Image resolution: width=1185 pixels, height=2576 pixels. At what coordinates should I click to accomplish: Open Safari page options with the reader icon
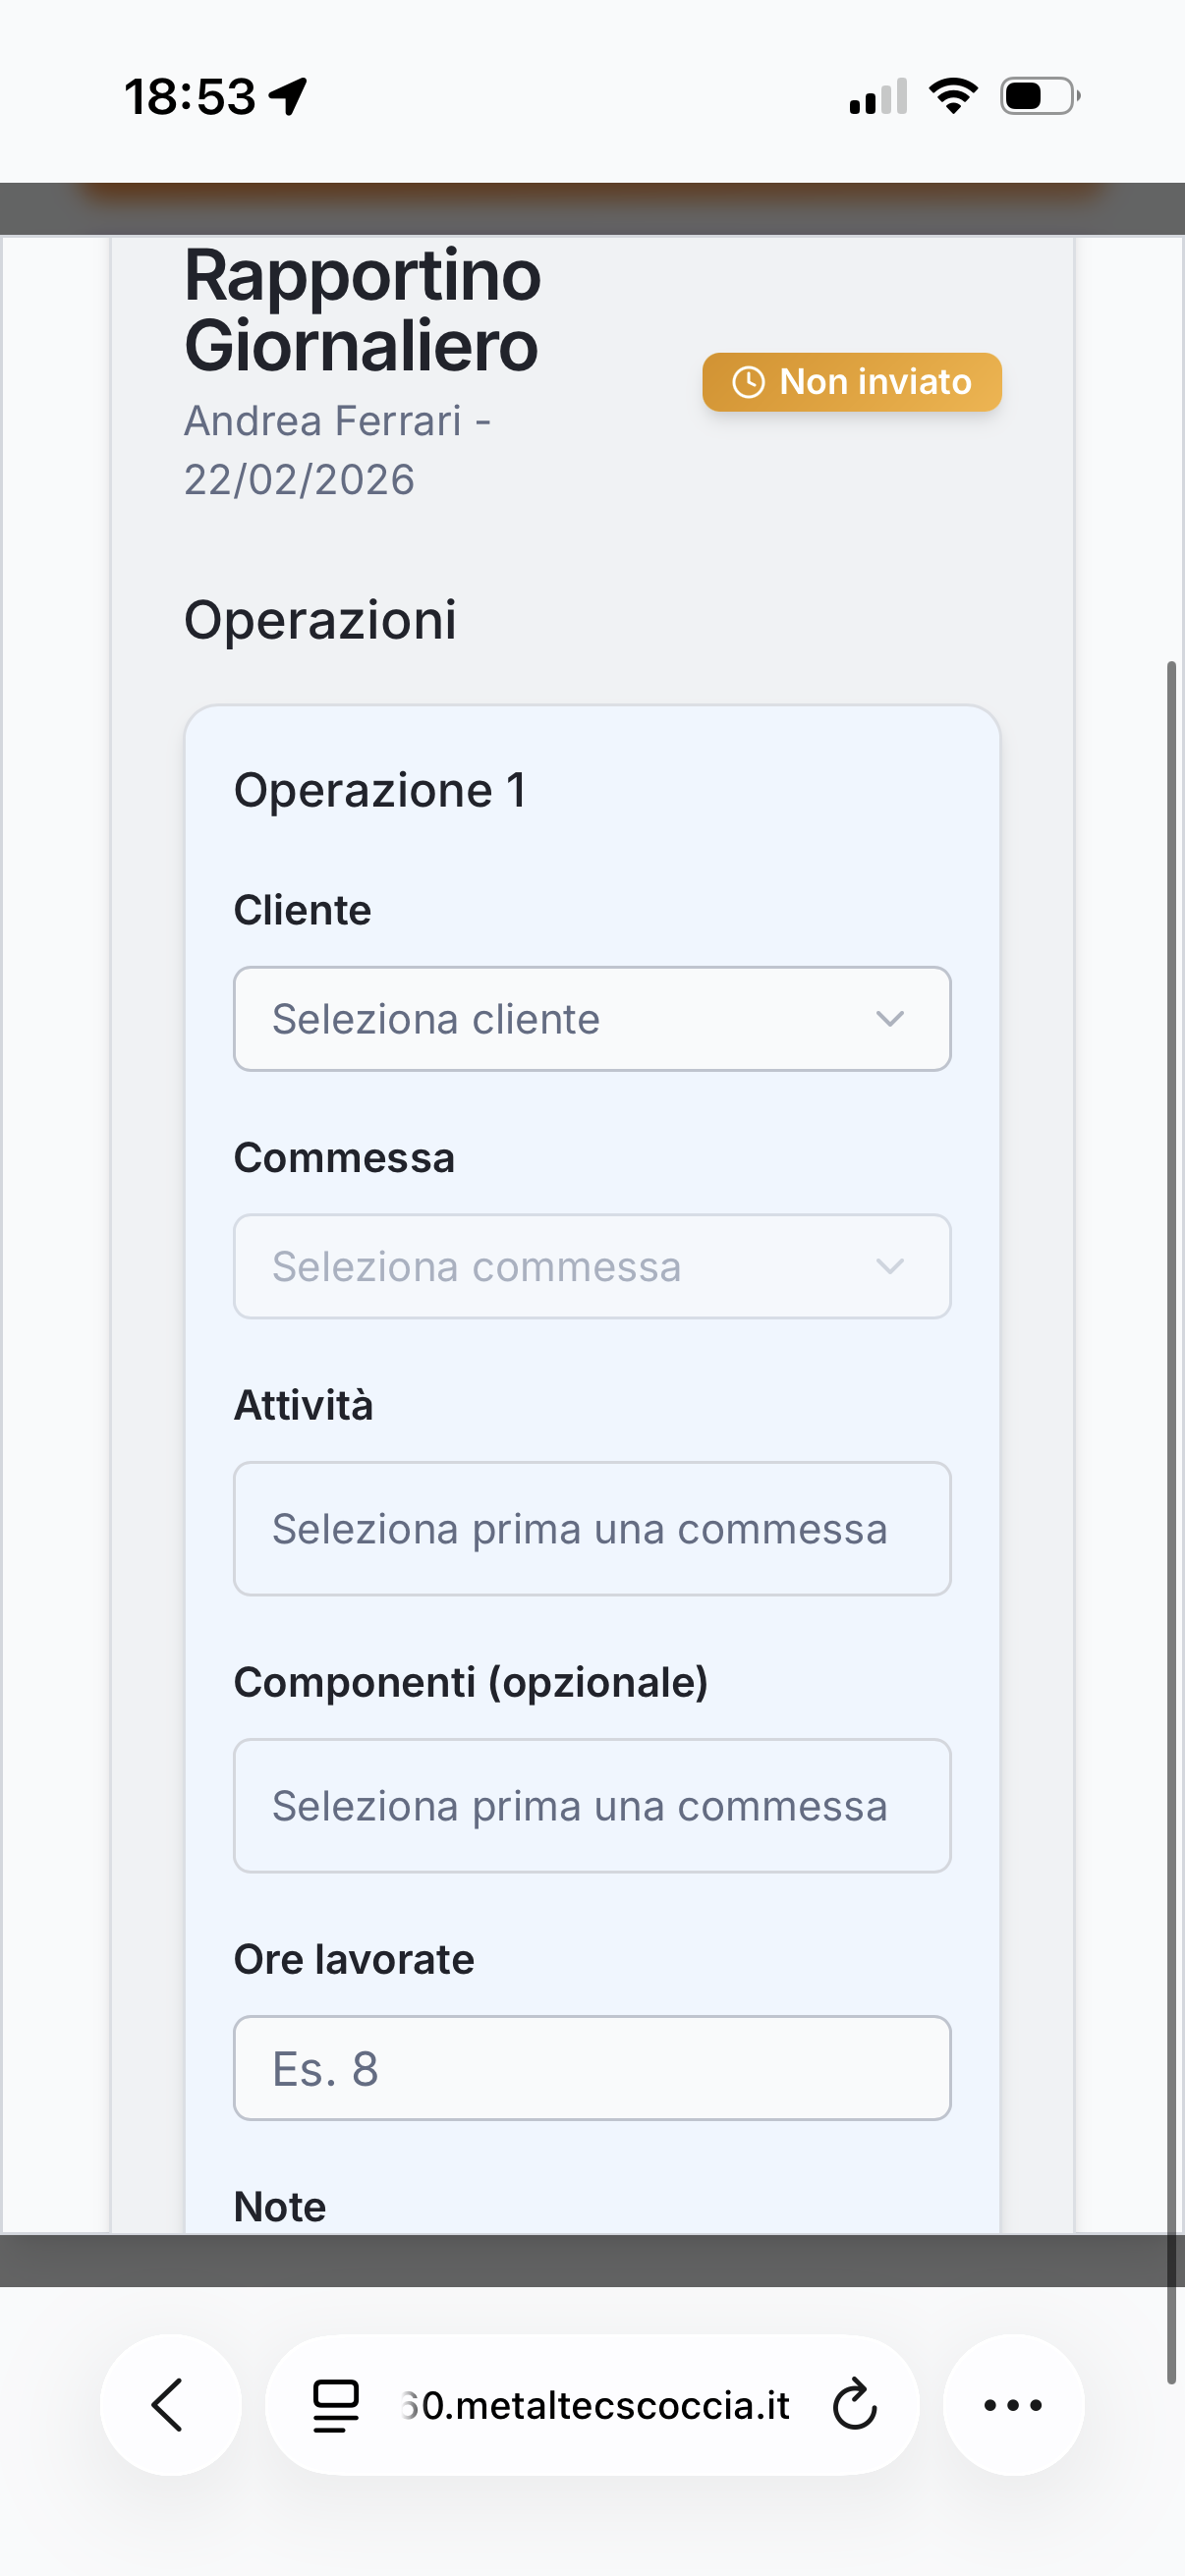click(x=334, y=2406)
